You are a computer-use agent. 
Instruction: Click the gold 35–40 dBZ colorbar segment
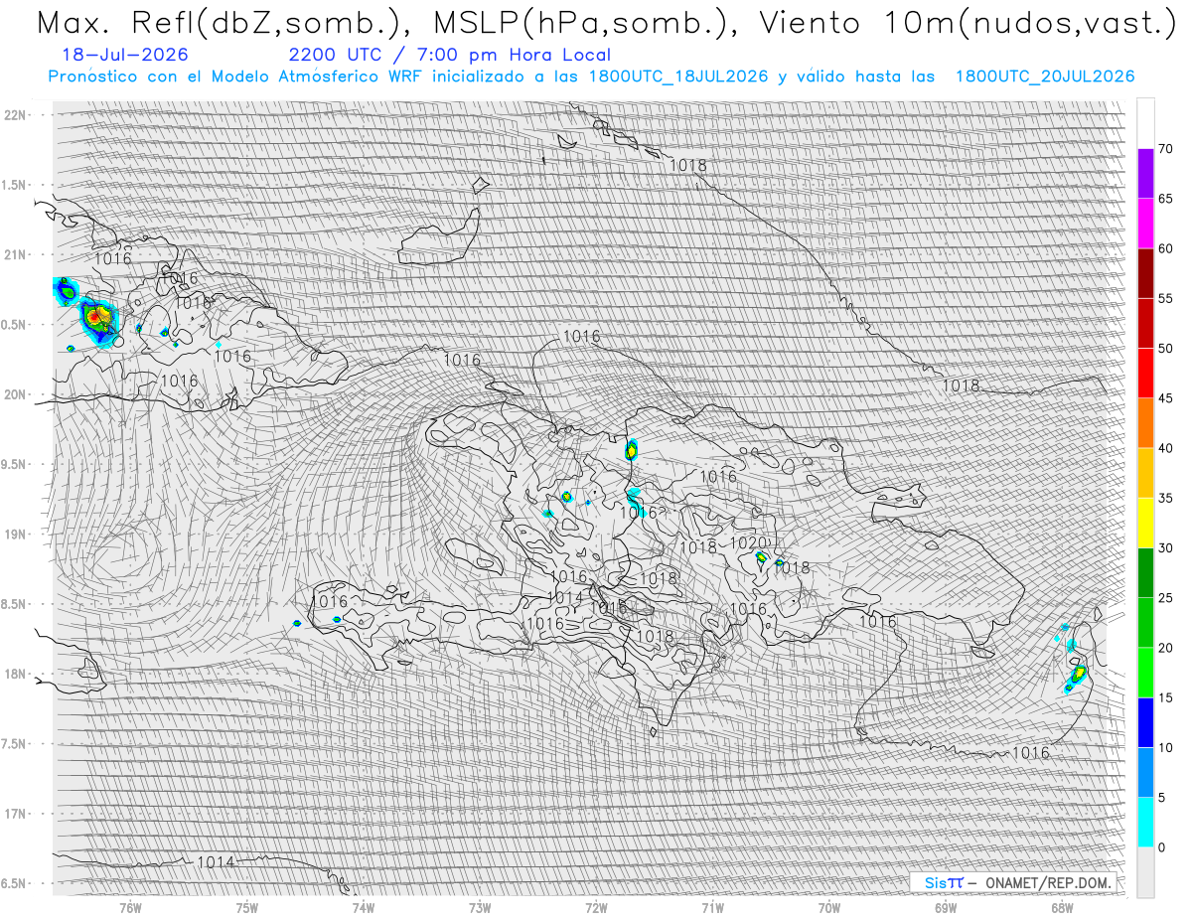click(1145, 473)
